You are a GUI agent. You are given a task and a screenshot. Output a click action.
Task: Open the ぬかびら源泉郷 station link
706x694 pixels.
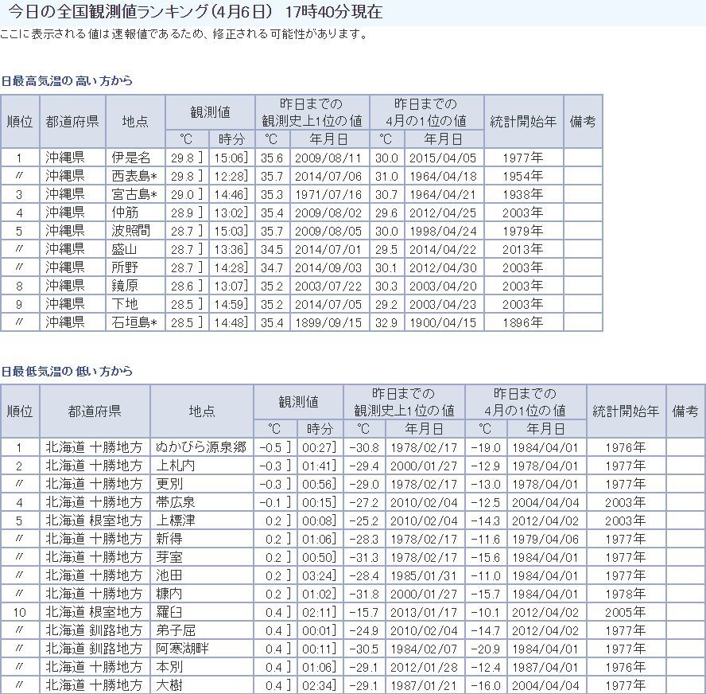[200, 447]
